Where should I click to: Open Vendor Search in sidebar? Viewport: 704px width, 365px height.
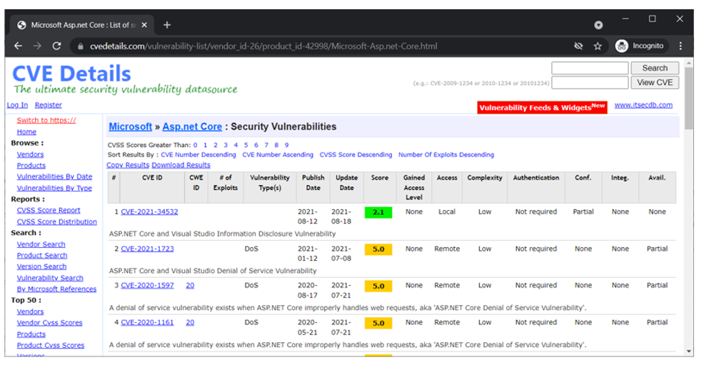[41, 244]
